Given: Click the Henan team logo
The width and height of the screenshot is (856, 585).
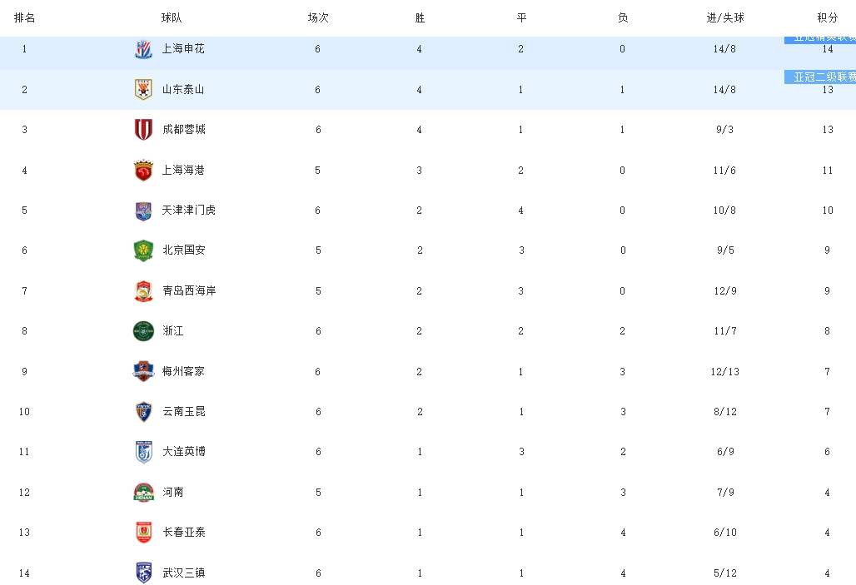Looking at the screenshot, I should point(143,493).
